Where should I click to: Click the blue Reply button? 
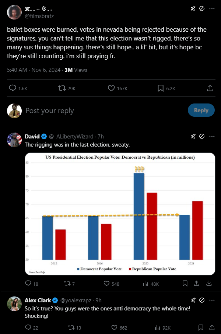201,110
